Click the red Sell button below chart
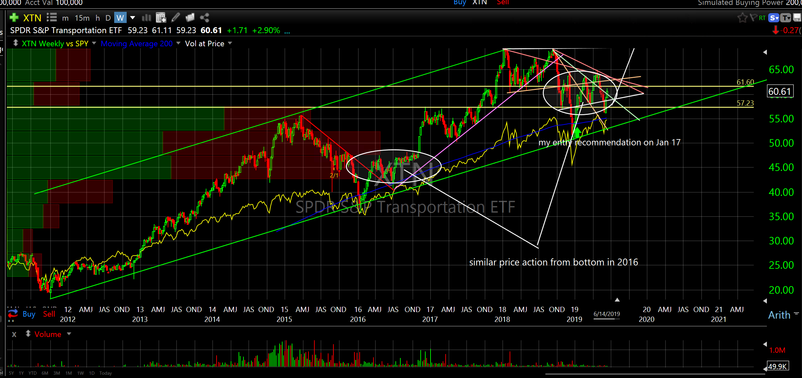 pos(49,314)
